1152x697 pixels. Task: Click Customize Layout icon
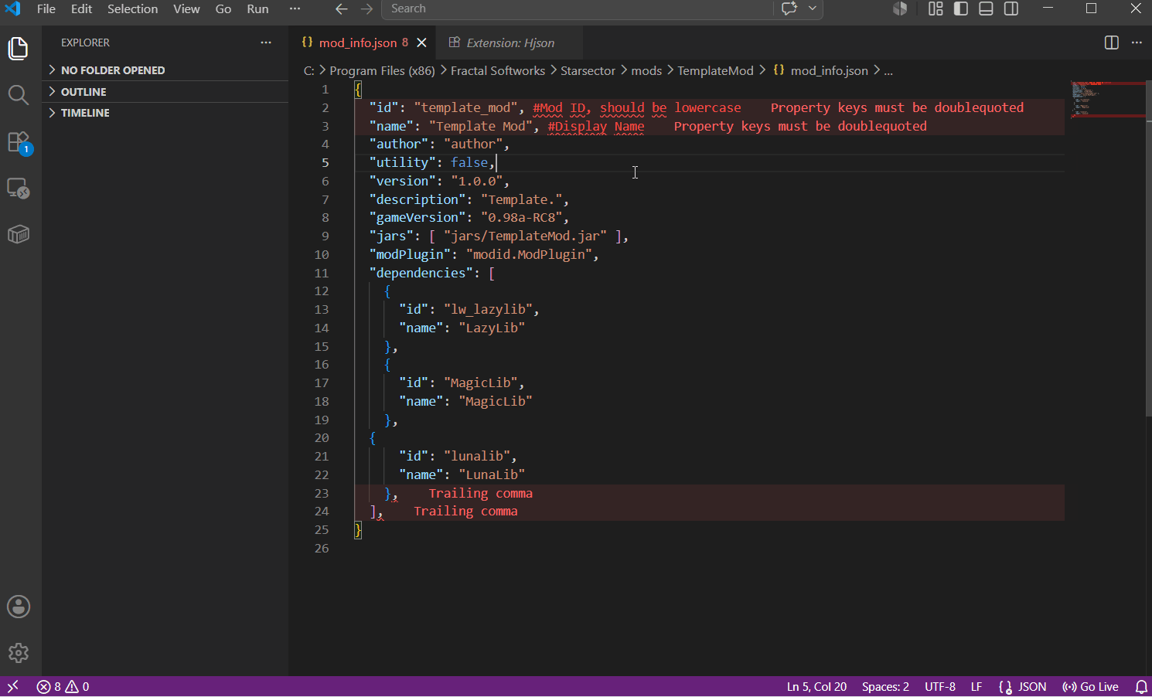936,8
